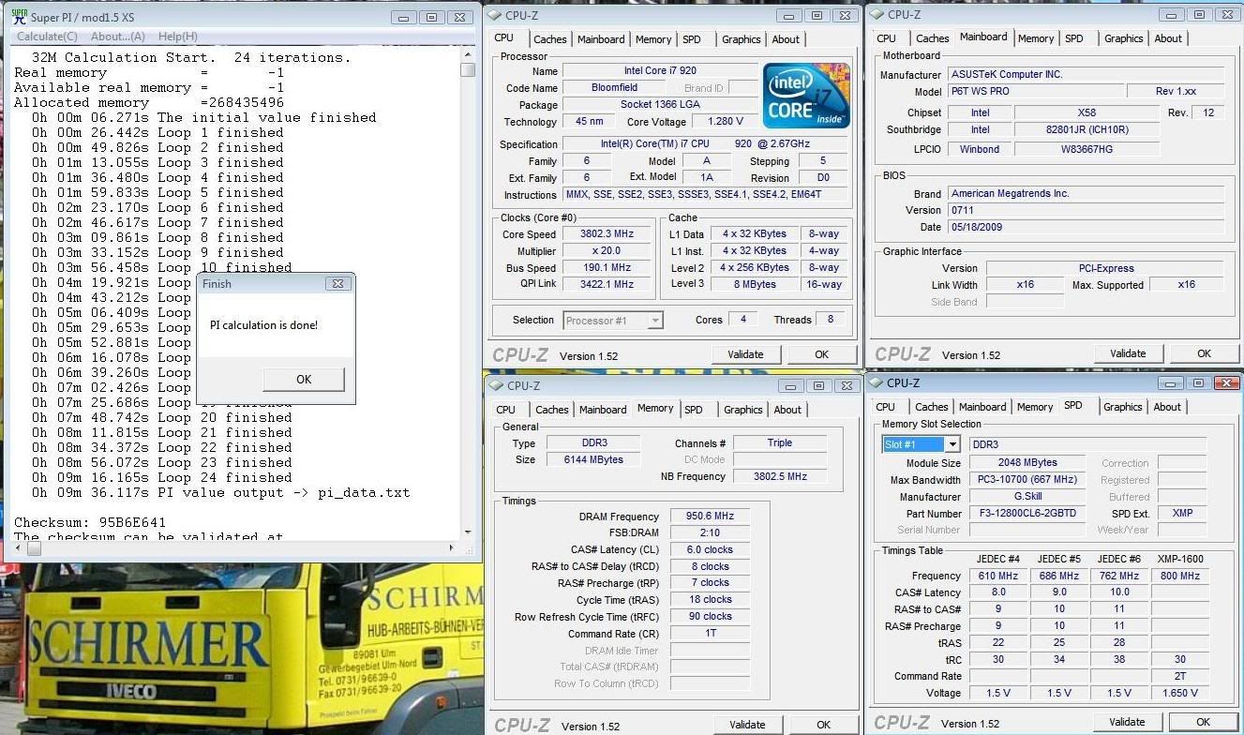Click the BIOS date value '05/18/2009'
Screen dimensions: 1244x735
tap(1086, 227)
